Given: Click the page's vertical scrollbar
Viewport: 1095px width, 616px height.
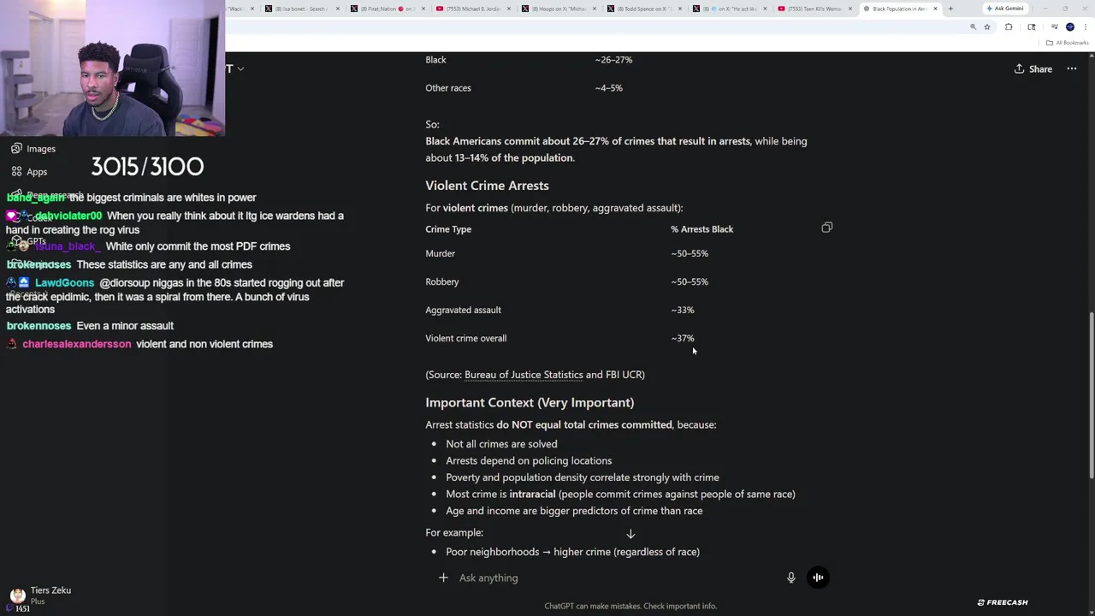Looking at the screenshot, I should click(1091, 394).
